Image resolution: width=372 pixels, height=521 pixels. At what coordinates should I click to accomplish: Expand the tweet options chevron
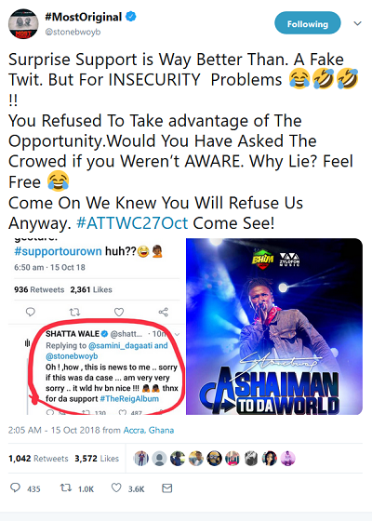357,23
